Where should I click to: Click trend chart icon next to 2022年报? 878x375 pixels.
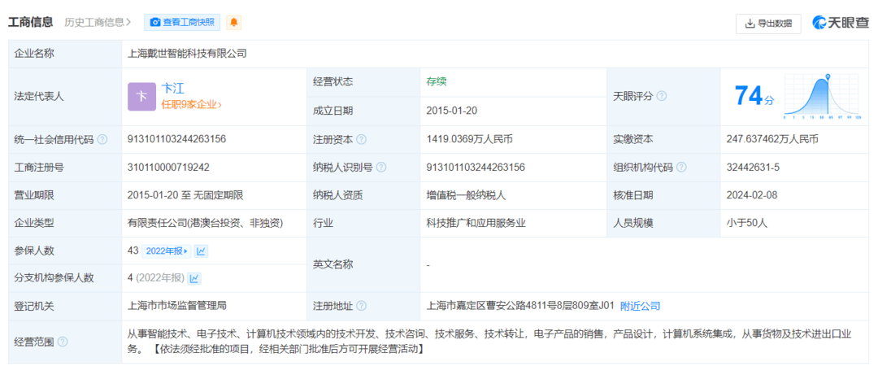pyautogui.click(x=201, y=251)
